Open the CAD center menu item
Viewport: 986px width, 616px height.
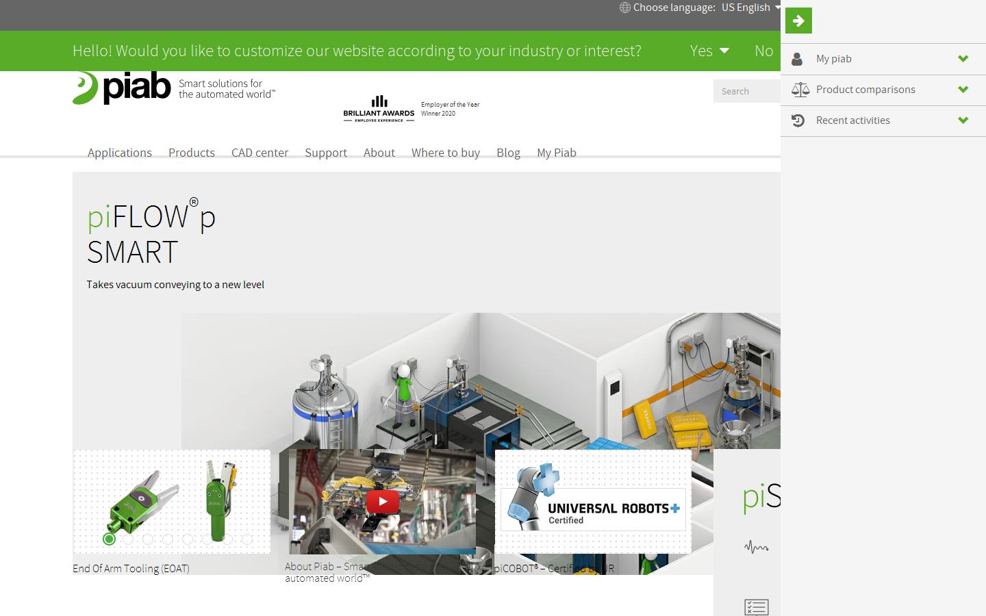(260, 153)
